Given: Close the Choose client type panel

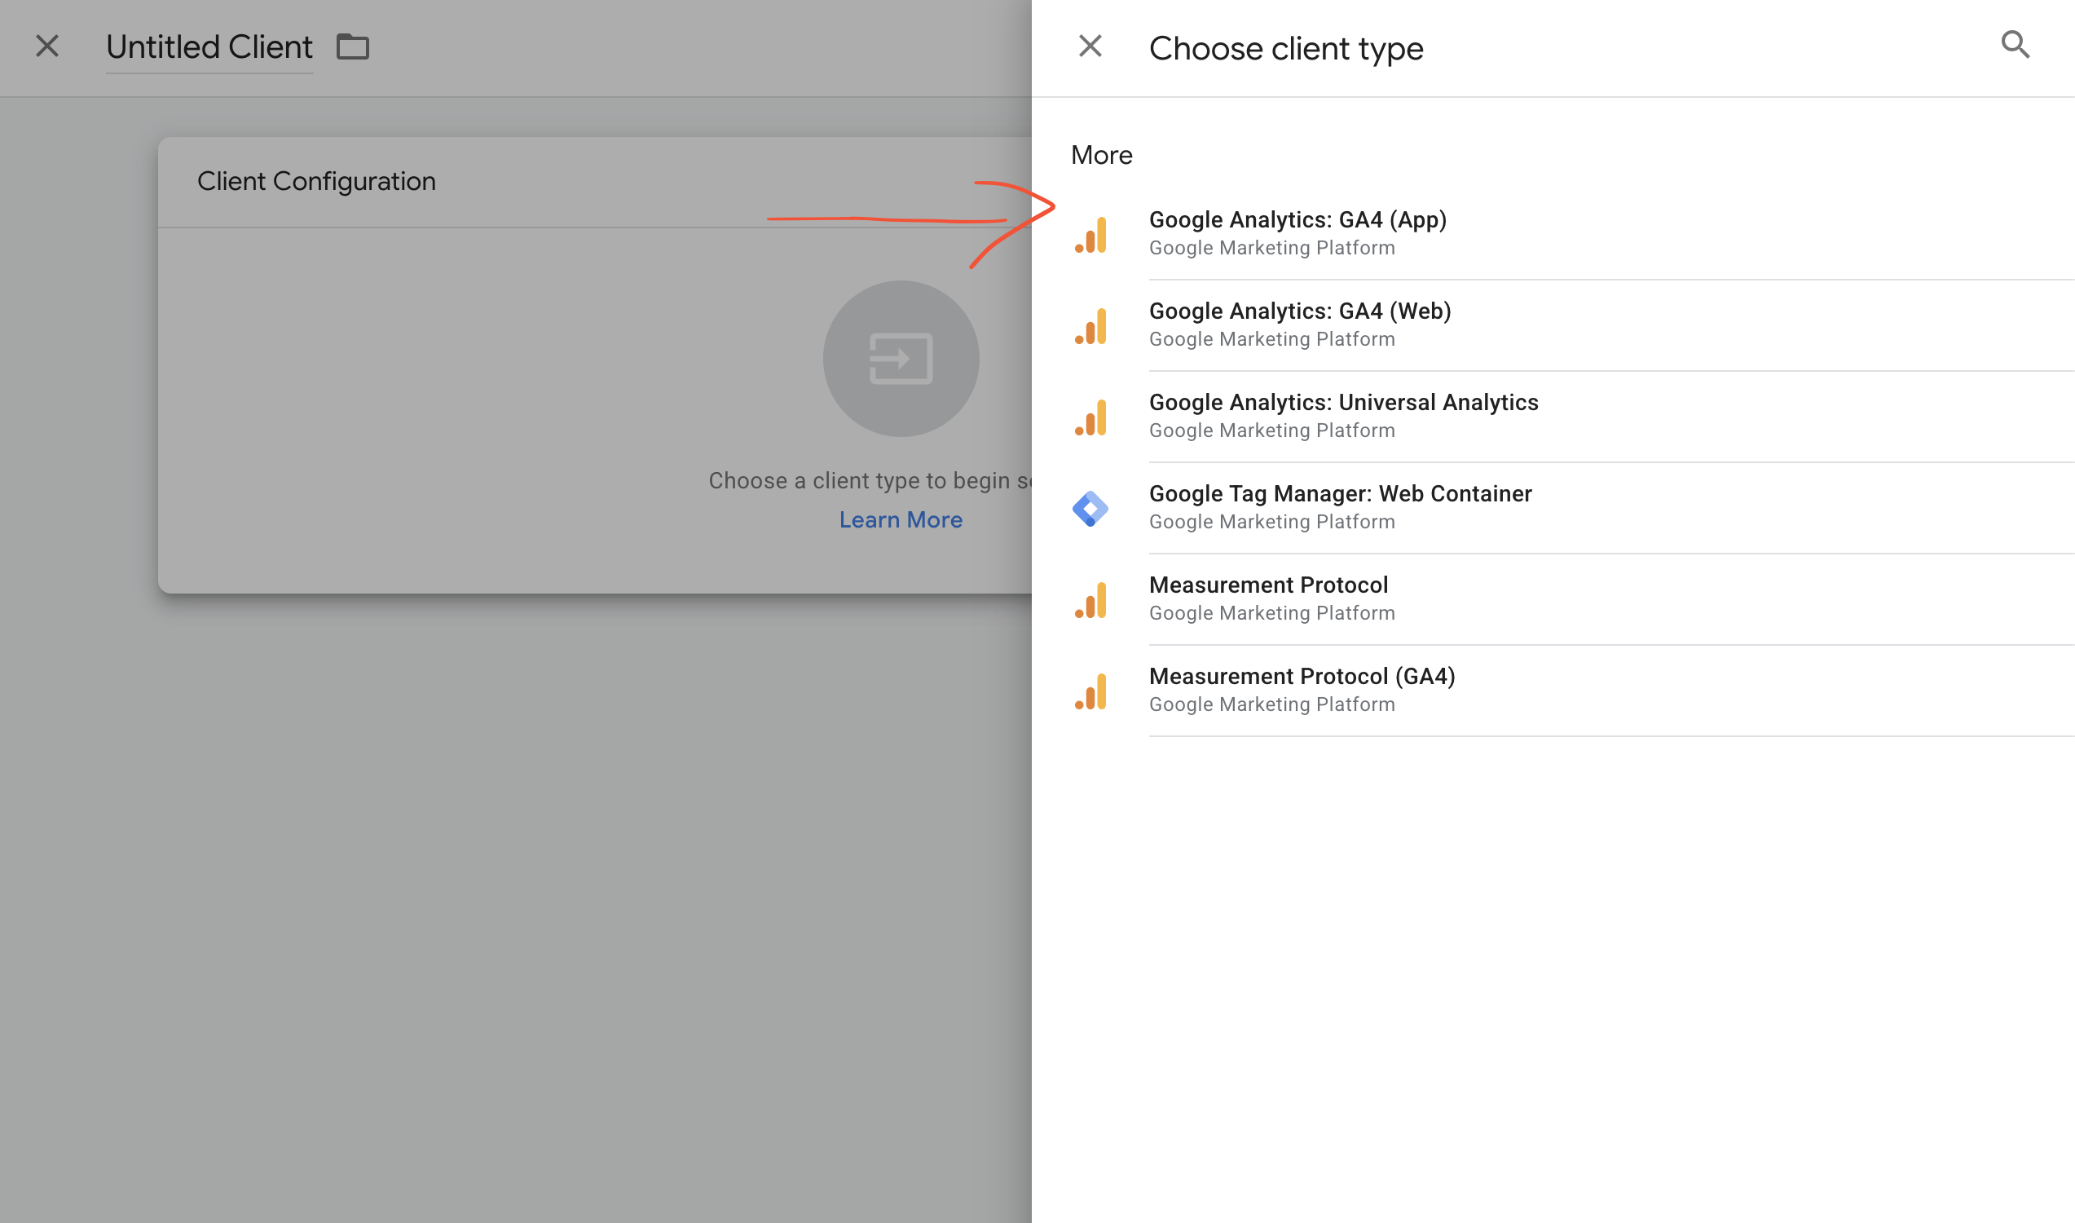Looking at the screenshot, I should pos(1090,46).
